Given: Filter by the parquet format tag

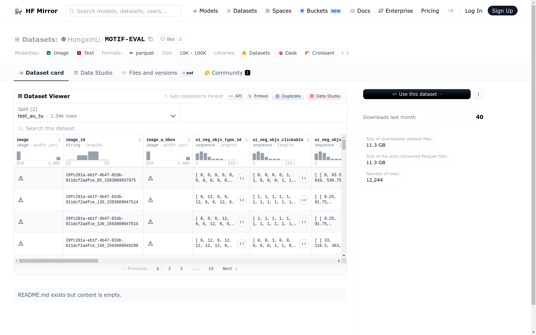Looking at the screenshot, I should click(x=141, y=53).
